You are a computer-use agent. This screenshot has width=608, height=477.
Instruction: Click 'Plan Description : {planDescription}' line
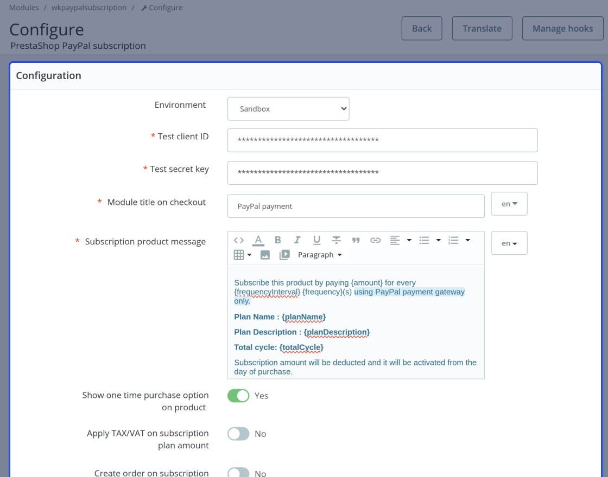302,332
